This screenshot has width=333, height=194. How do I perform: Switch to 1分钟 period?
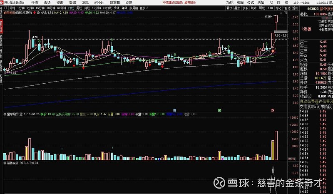21,8
